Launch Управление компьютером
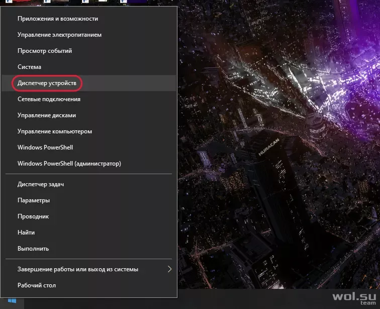The height and width of the screenshot is (309, 380). (88, 131)
